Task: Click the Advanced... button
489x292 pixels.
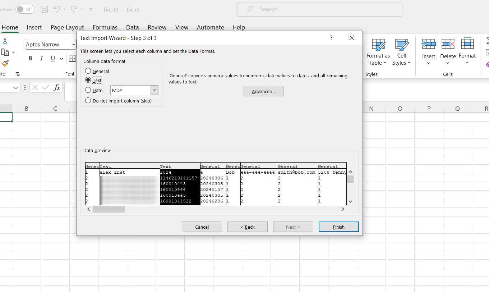Action: [x=264, y=91]
